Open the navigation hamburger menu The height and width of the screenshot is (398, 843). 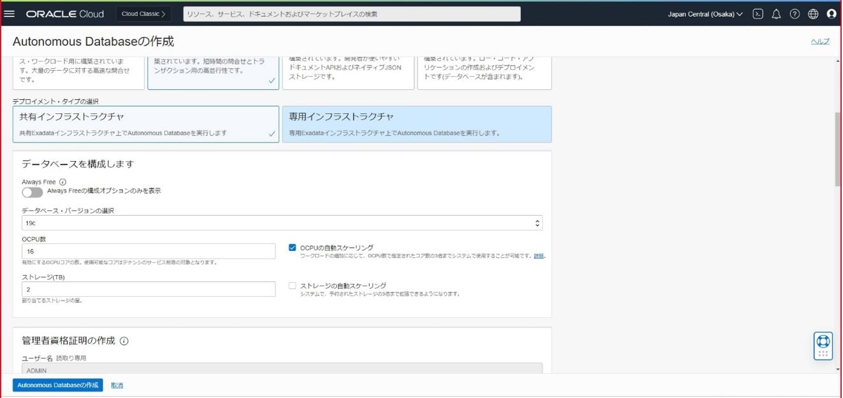10,13
